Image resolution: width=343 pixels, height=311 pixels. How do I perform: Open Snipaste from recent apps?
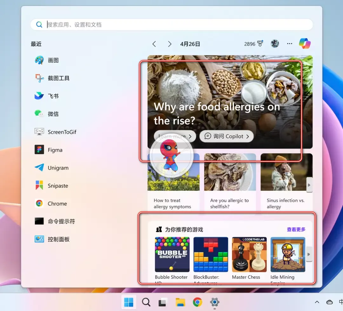click(39, 186)
